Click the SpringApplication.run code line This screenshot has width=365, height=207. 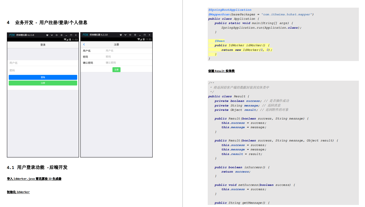[261, 28]
